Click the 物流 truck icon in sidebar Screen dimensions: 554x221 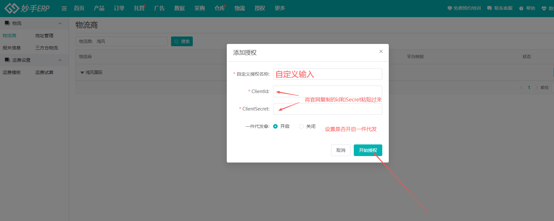click(x=7, y=23)
